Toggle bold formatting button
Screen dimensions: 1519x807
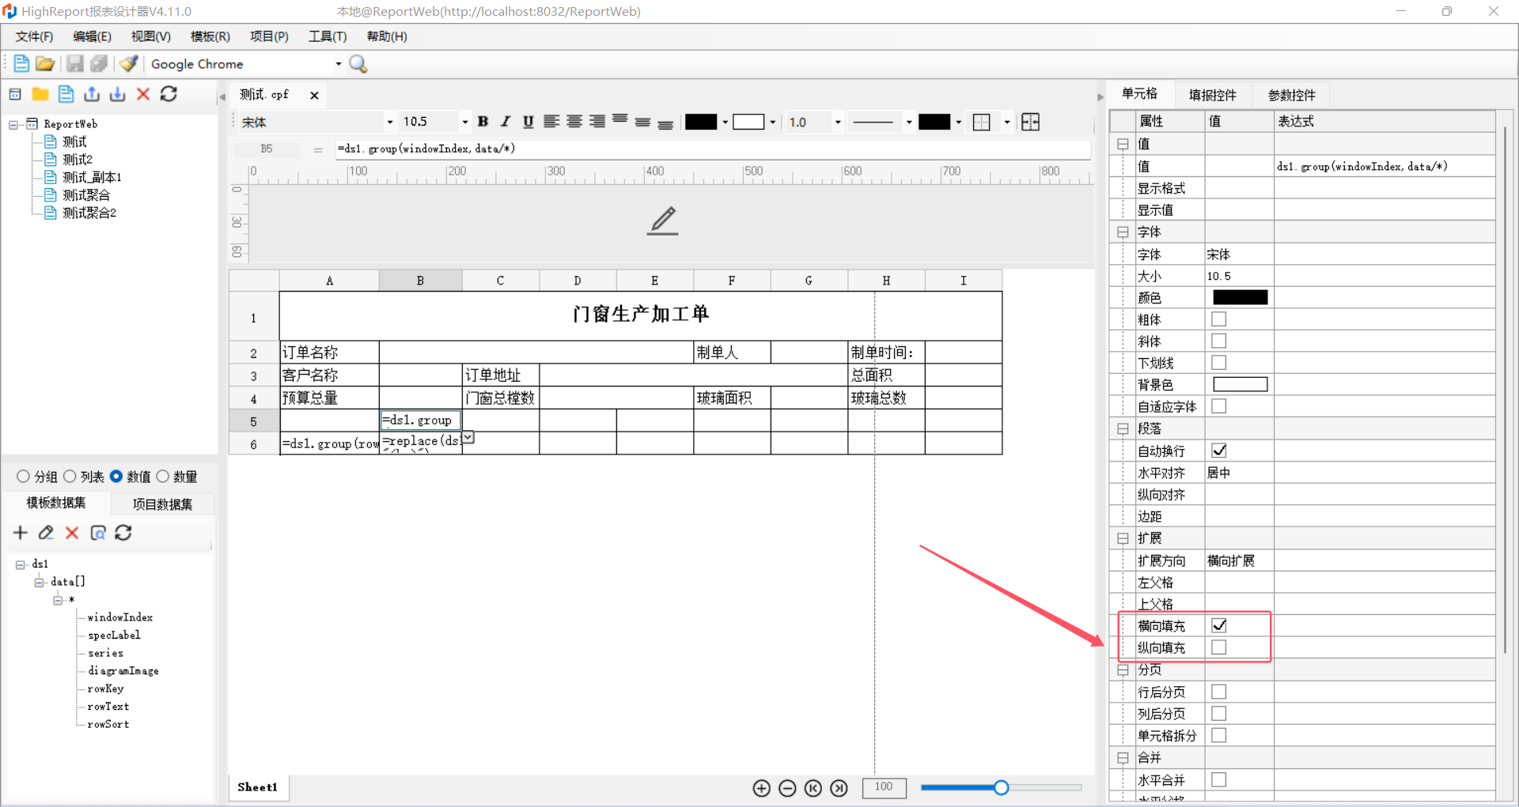[483, 122]
